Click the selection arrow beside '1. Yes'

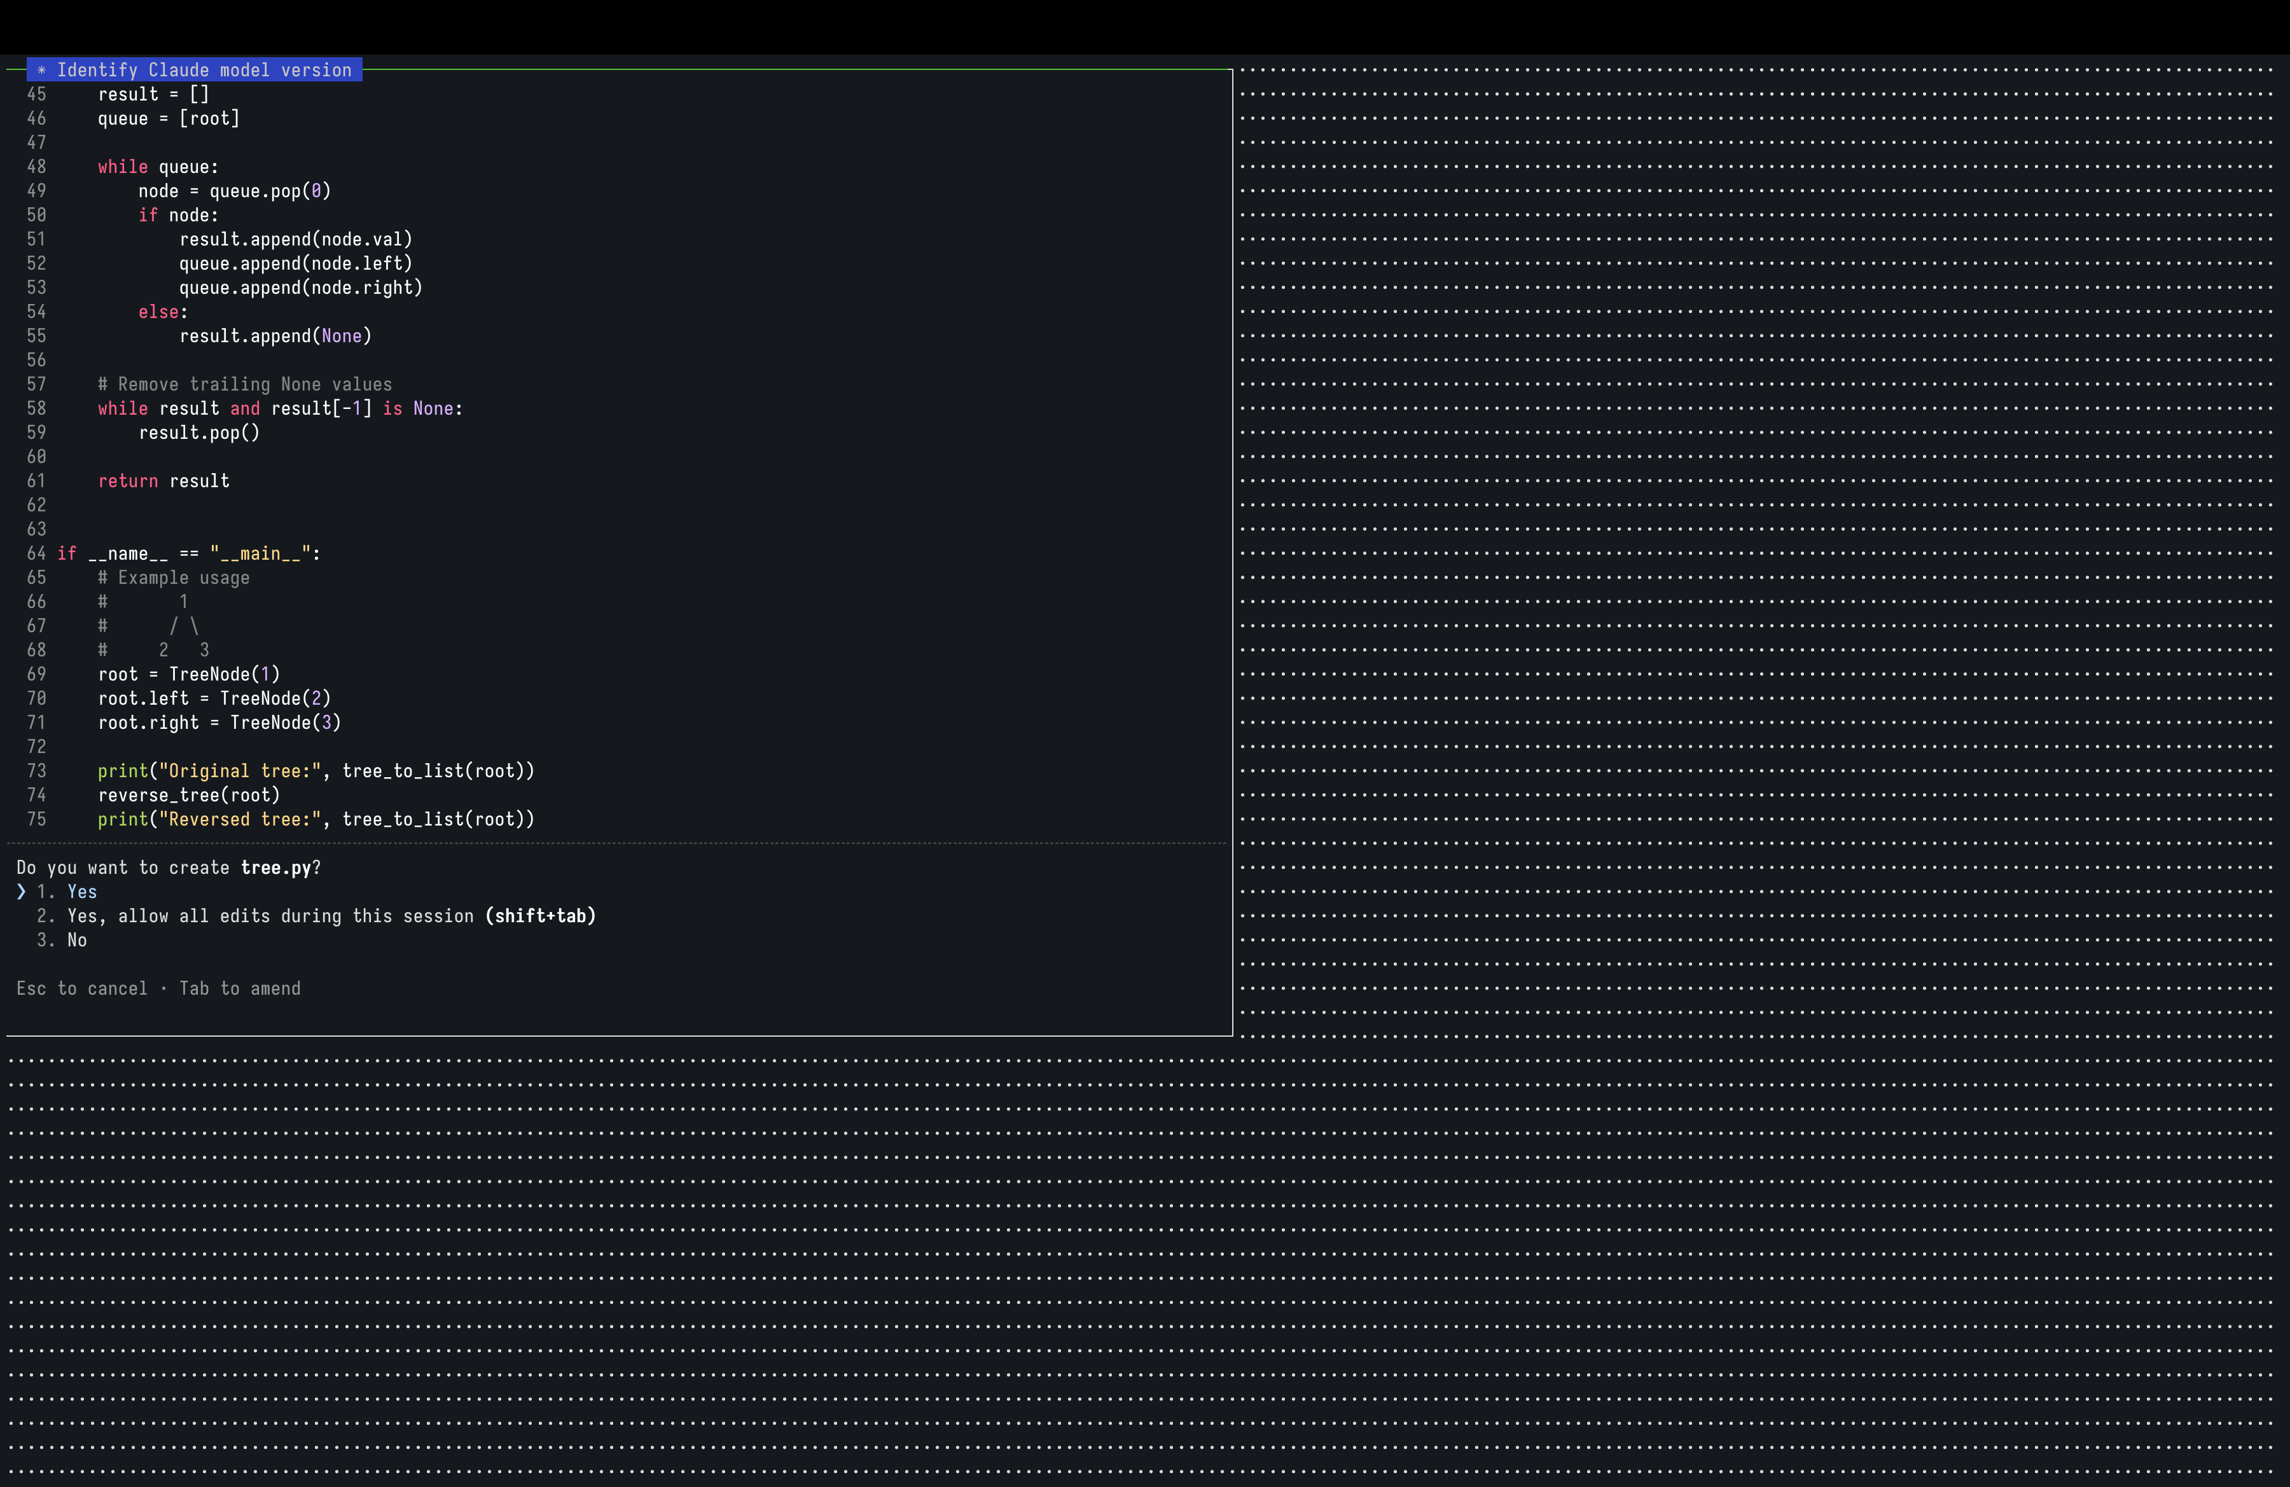(x=21, y=892)
